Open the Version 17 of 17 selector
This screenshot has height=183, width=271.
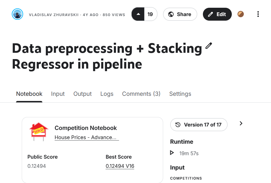(199, 124)
